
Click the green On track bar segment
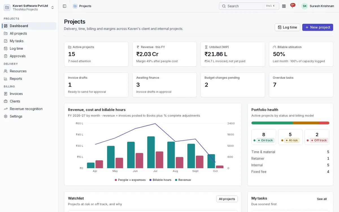click(x=272, y=123)
